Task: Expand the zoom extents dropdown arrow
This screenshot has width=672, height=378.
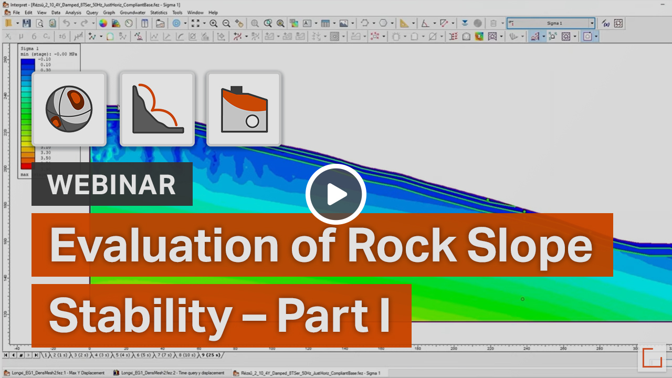Action: pos(204,23)
